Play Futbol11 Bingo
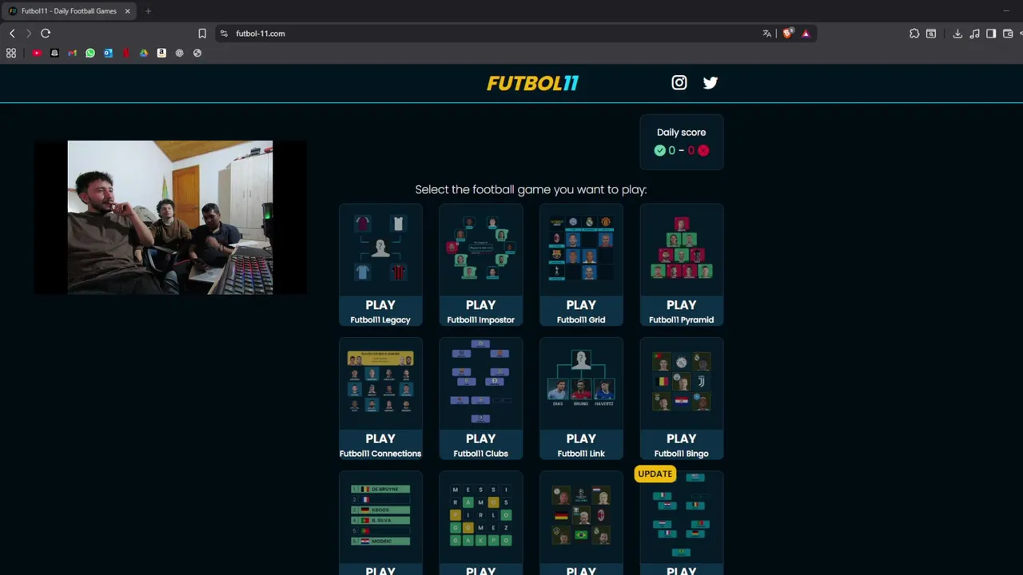The height and width of the screenshot is (575, 1023). [682, 445]
